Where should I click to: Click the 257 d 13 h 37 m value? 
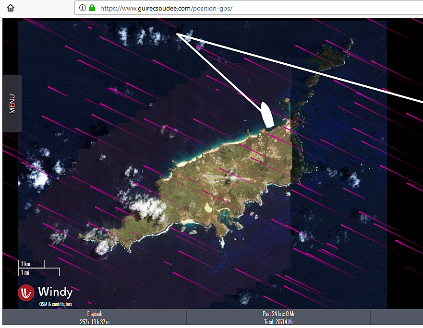(x=95, y=322)
